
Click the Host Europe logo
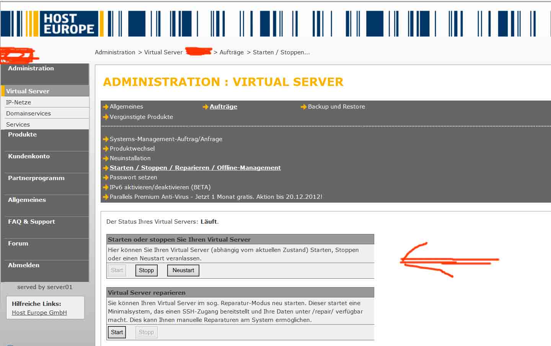tap(68, 24)
